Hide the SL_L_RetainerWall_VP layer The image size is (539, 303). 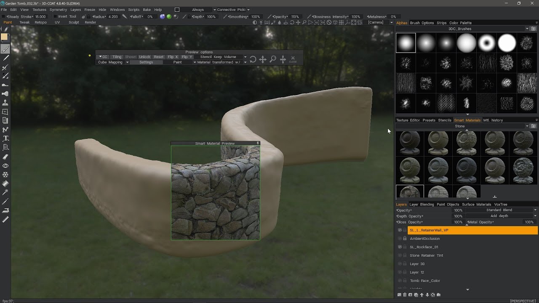point(400,230)
